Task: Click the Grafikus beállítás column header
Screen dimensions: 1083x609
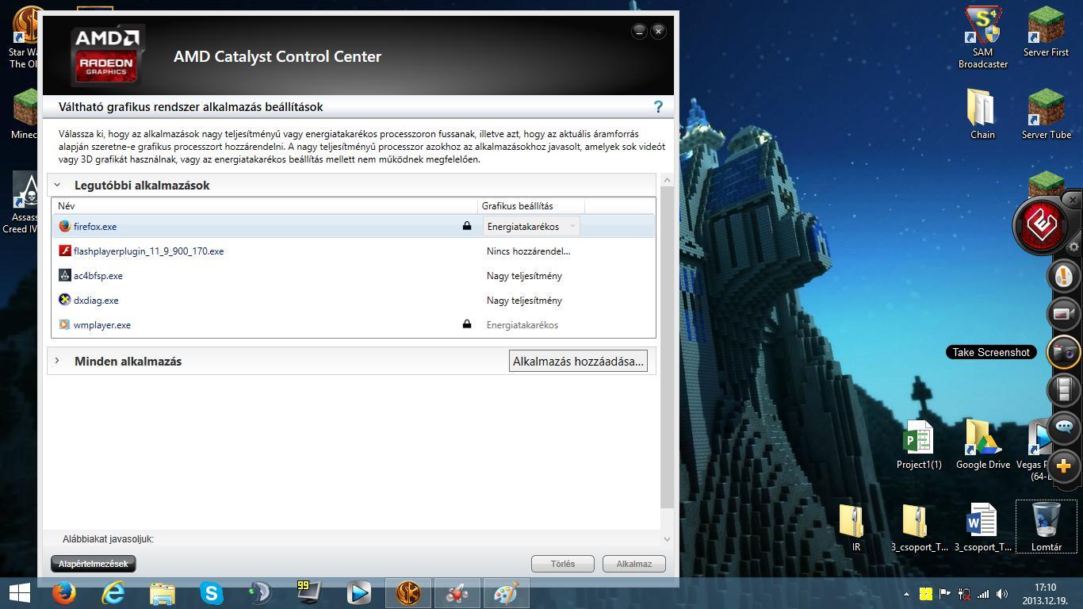Action: (x=518, y=205)
